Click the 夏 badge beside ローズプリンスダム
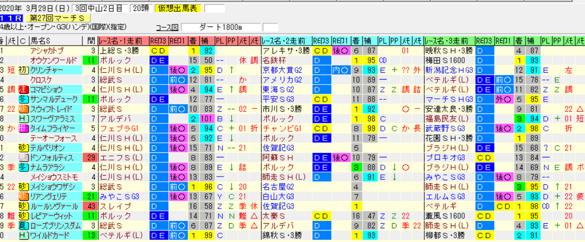 pos(24,225)
